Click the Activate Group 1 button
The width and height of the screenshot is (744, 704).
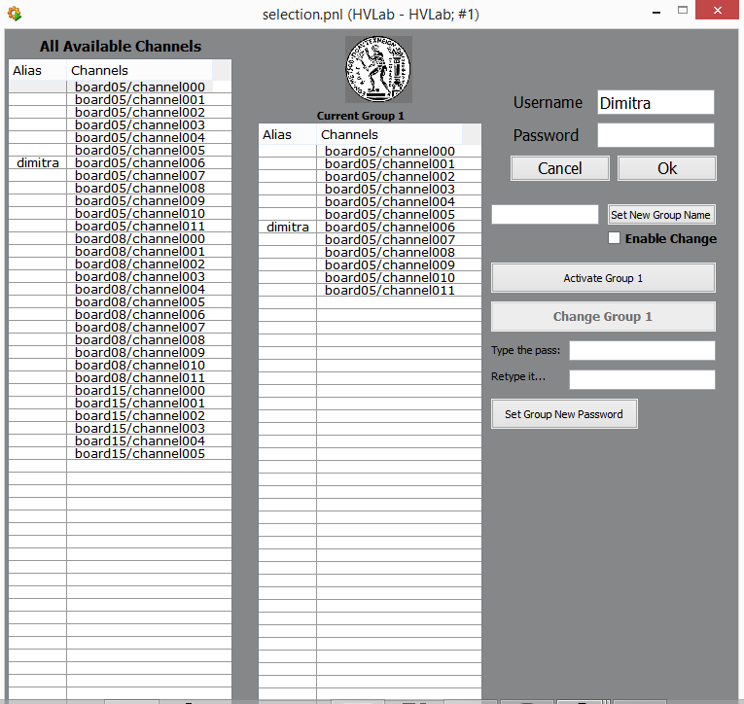click(x=603, y=278)
